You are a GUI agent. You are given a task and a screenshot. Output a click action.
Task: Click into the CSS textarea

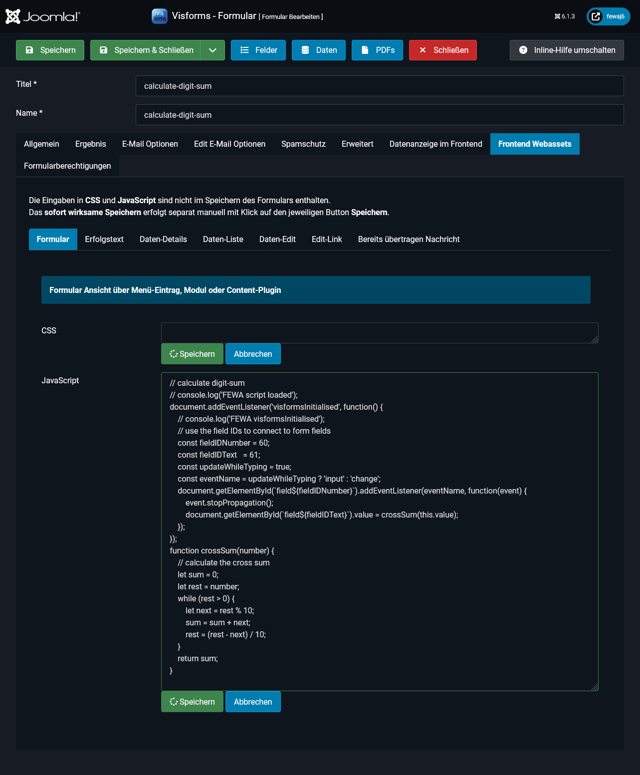(380, 333)
